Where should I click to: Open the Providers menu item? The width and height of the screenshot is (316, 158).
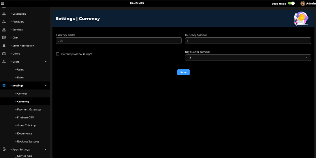click(18, 22)
